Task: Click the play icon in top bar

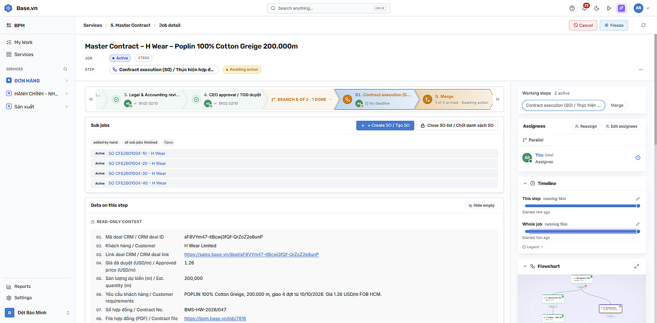Action: coord(609,8)
